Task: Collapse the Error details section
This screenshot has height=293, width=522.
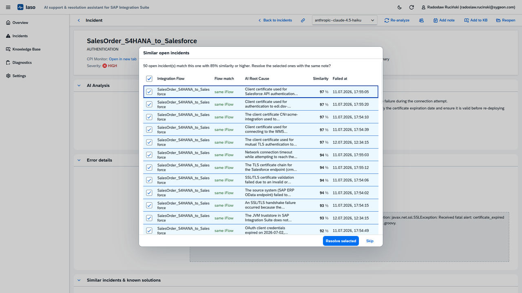Action: (79, 160)
